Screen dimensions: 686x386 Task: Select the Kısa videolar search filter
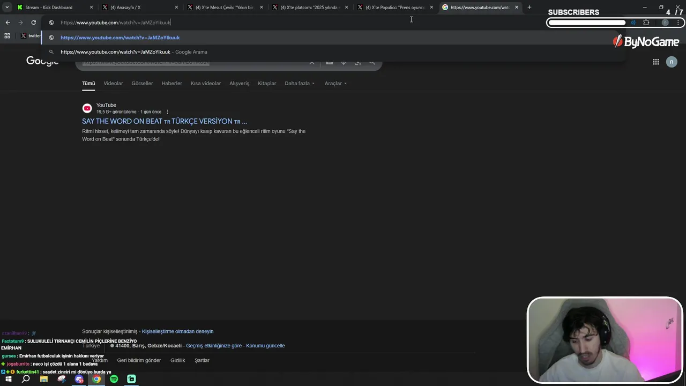[x=206, y=83]
